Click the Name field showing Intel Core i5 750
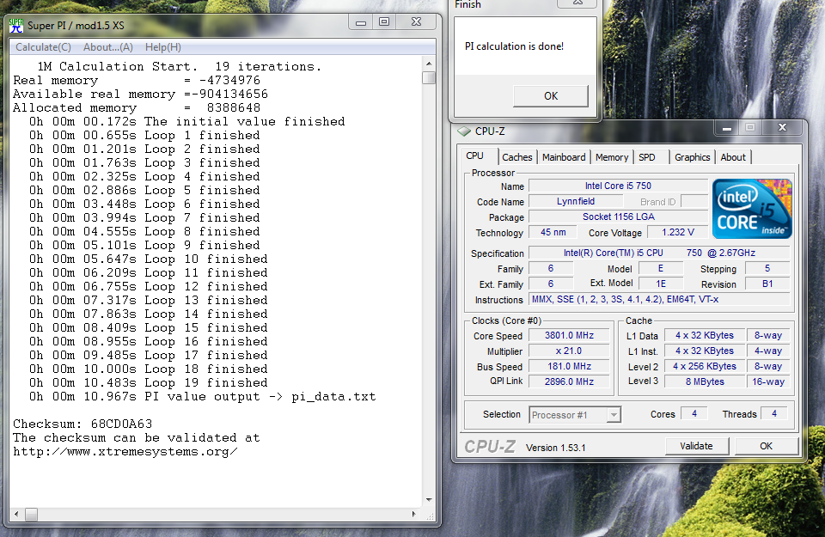This screenshot has height=537, width=825. coord(618,186)
